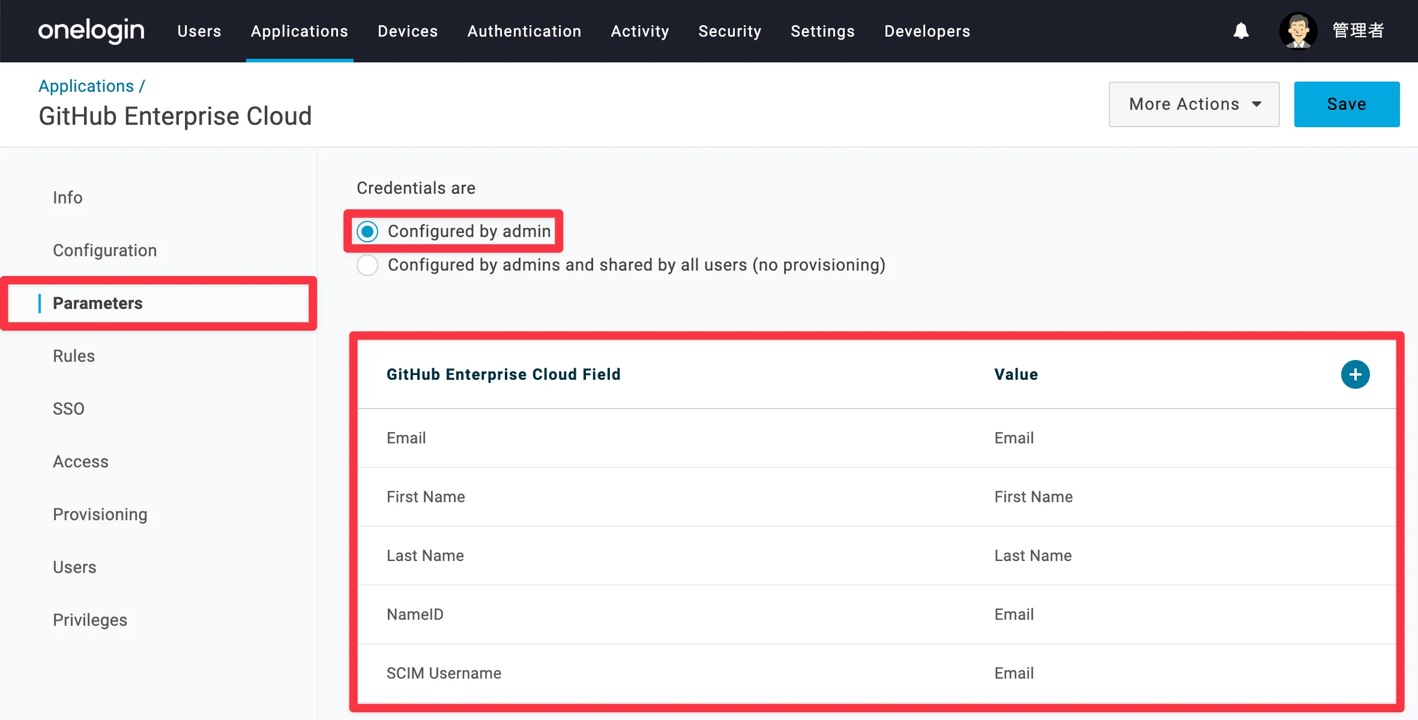This screenshot has width=1418, height=720.
Task: Open the Users top menu
Action: pyautogui.click(x=199, y=31)
